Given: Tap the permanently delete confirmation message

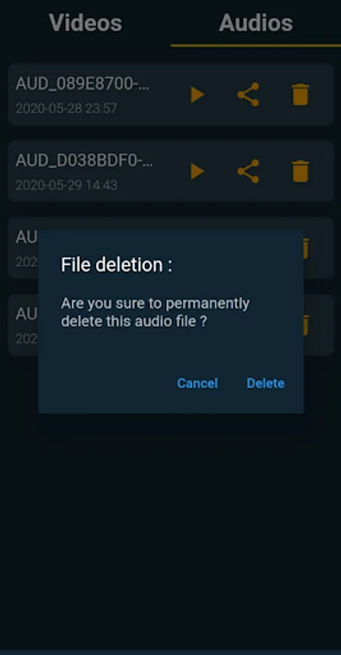Looking at the screenshot, I should click(x=156, y=312).
